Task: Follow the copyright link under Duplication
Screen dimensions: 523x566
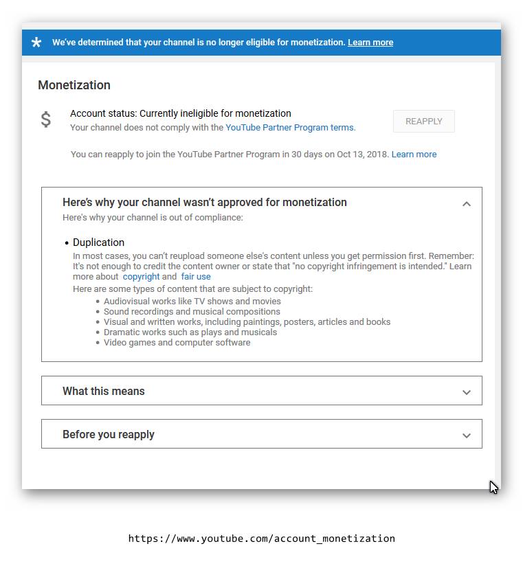Action: click(x=141, y=277)
